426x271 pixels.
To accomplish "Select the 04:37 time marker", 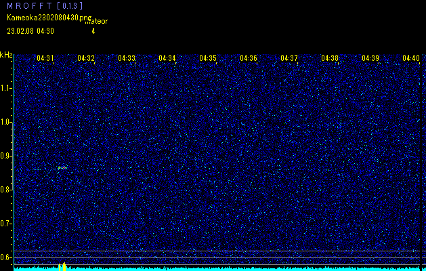I will coord(289,58).
